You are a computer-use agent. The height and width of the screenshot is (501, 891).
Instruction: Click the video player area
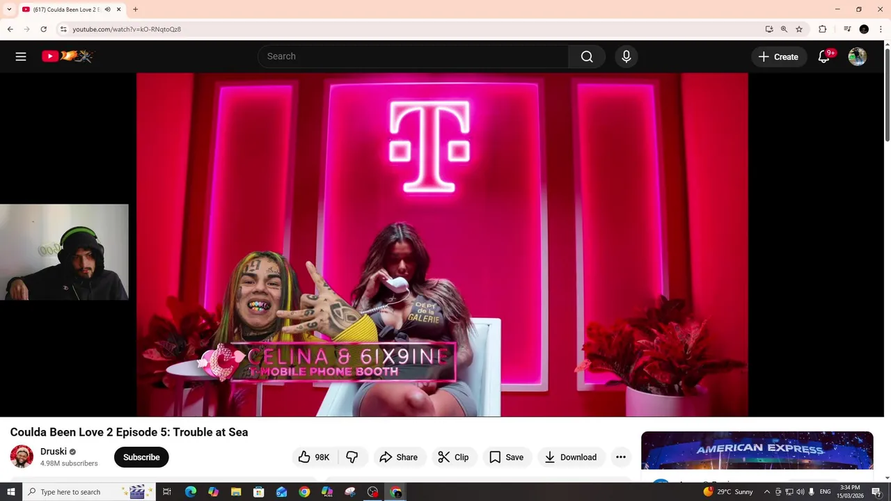(x=442, y=245)
